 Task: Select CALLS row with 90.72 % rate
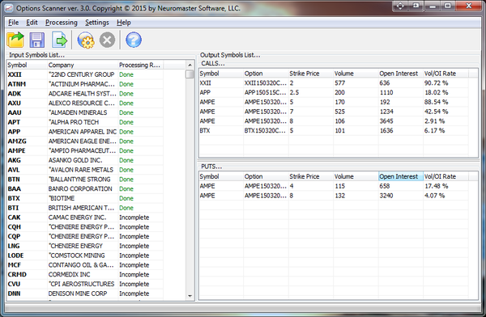334,83
